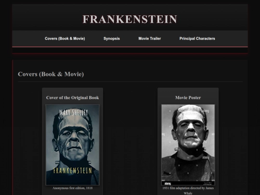
Task: Go to the Movie Trailer section
Action: (x=150, y=39)
